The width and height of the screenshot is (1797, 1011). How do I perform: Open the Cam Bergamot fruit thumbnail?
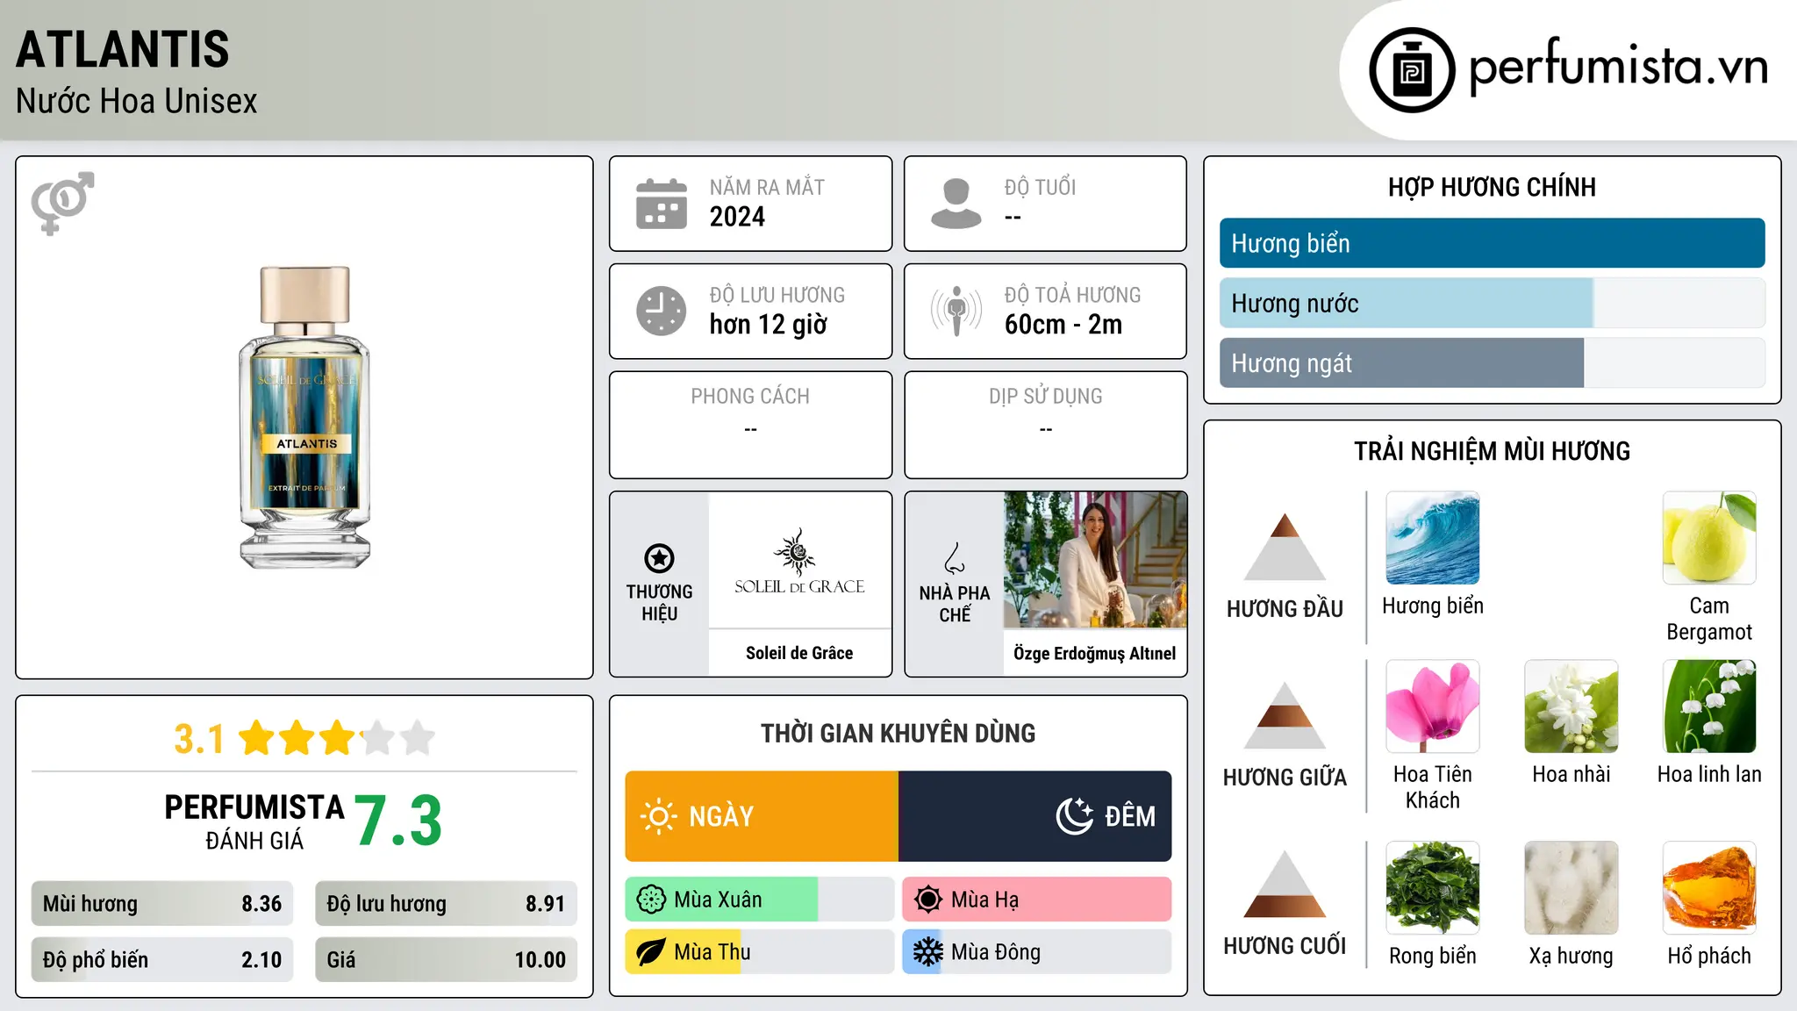(1709, 538)
